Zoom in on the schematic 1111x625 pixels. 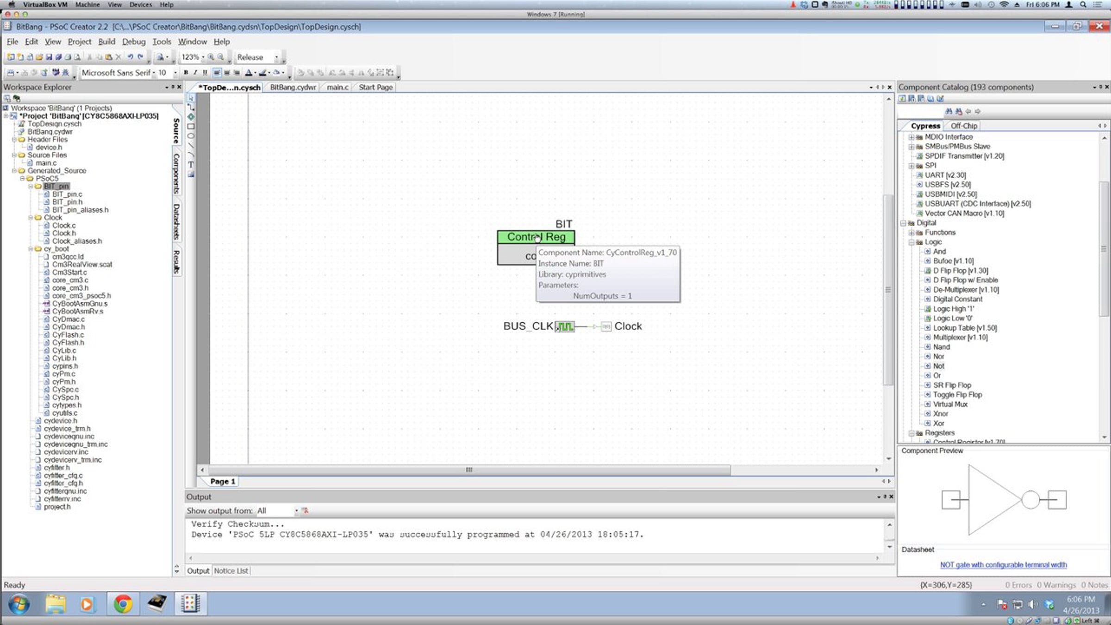pyautogui.click(x=211, y=57)
